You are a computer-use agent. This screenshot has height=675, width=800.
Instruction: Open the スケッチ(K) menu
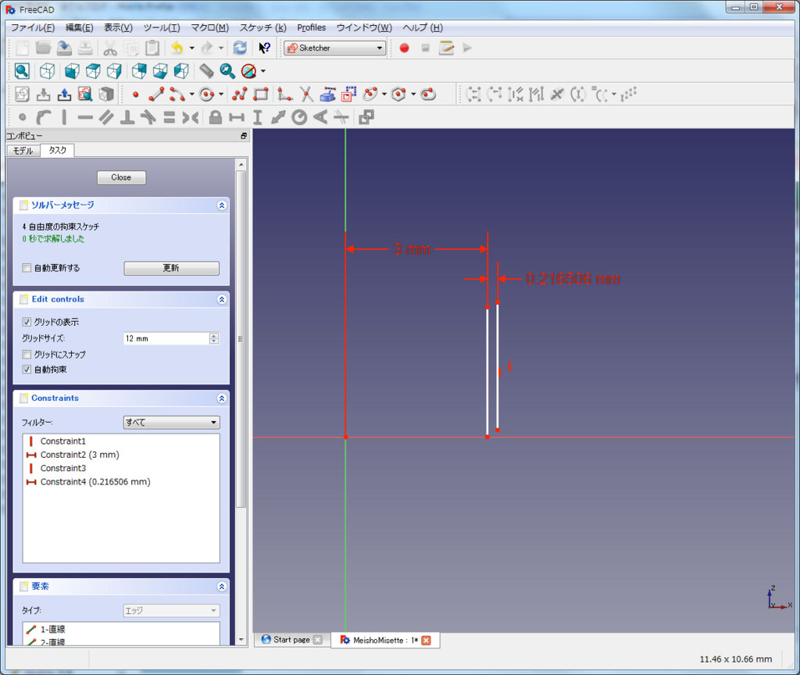262,27
